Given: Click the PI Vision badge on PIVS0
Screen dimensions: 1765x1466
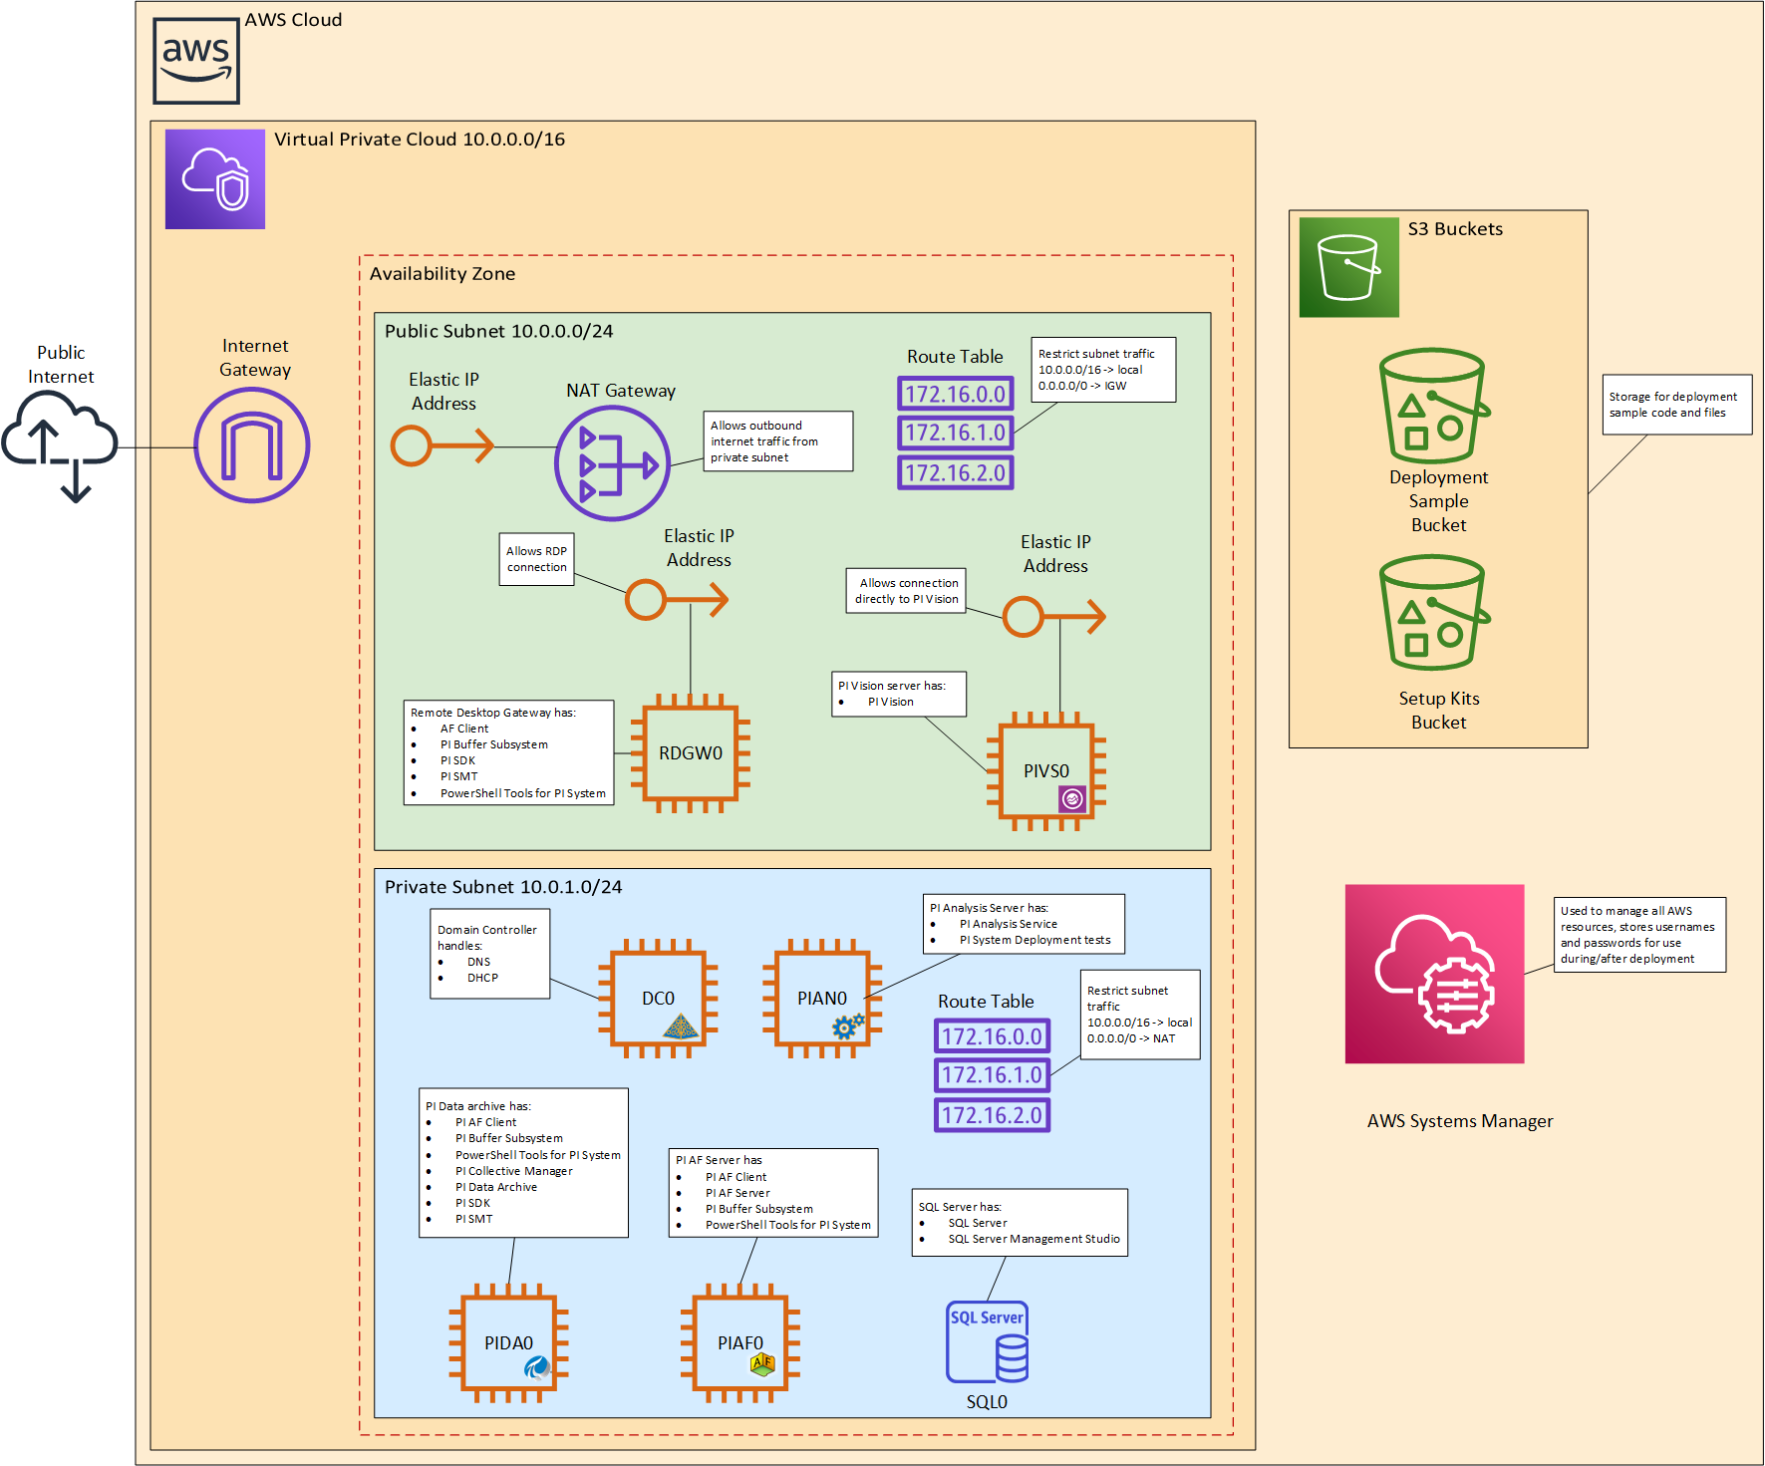Looking at the screenshot, I should 1072,798.
